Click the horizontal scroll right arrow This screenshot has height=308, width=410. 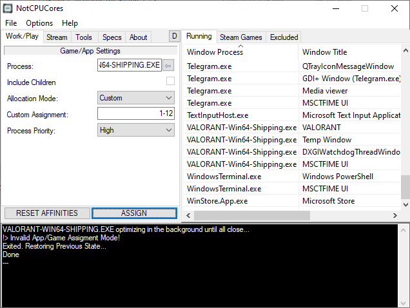(395, 216)
